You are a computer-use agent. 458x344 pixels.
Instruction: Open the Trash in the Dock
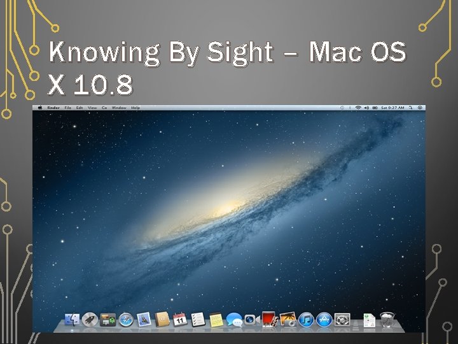[387, 320]
